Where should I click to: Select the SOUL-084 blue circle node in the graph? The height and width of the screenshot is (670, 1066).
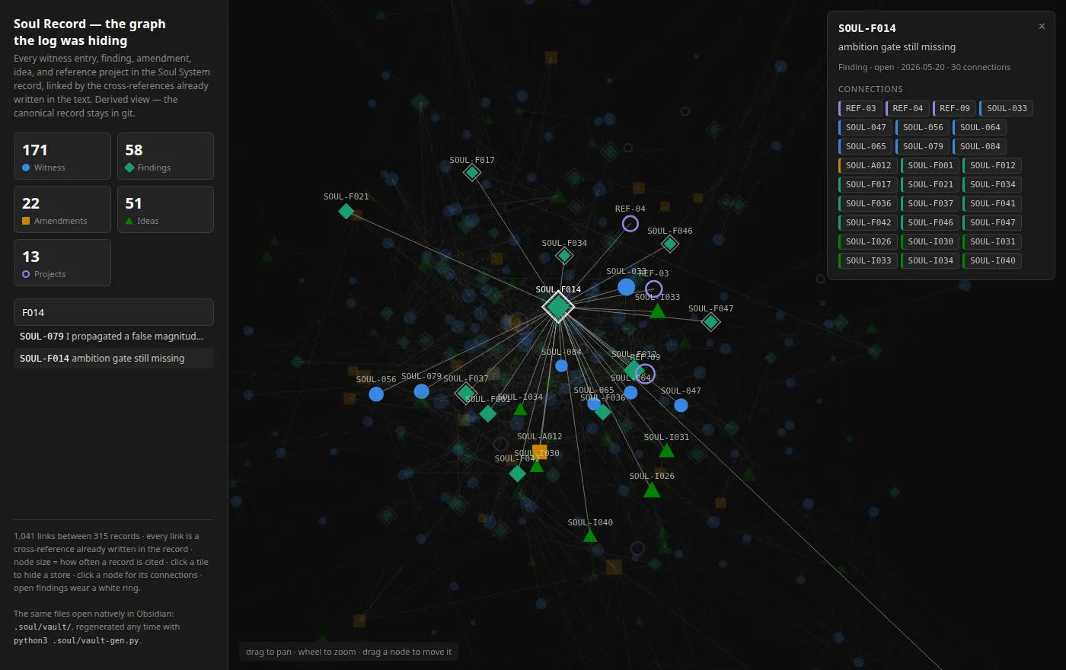pyautogui.click(x=561, y=365)
